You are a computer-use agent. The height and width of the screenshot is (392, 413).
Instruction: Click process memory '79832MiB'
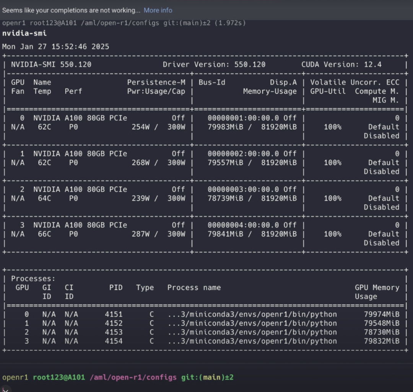(382, 341)
